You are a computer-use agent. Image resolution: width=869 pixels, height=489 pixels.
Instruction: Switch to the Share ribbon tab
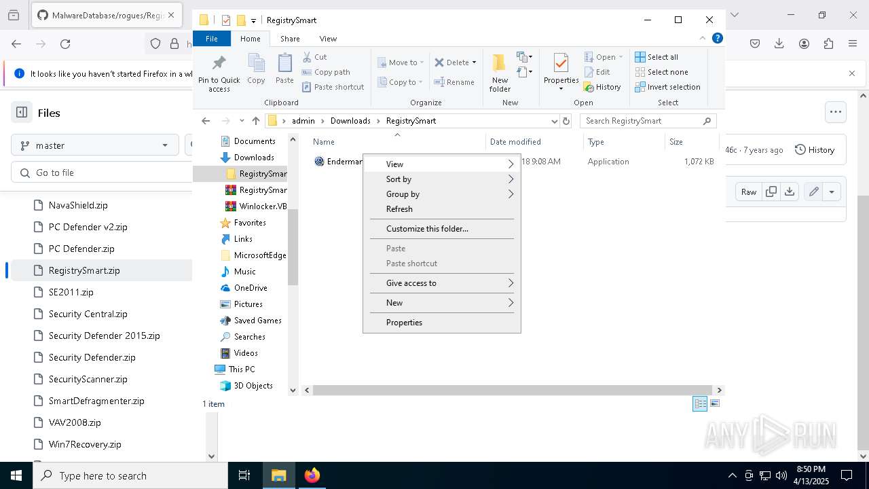(x=290, y=39)
